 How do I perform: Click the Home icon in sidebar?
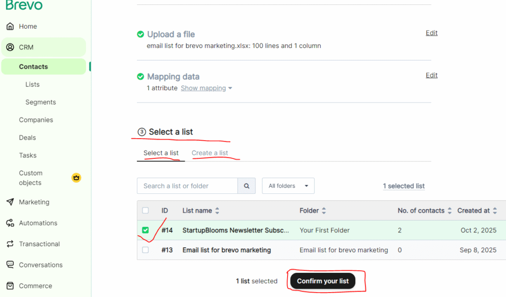[10, 27]
